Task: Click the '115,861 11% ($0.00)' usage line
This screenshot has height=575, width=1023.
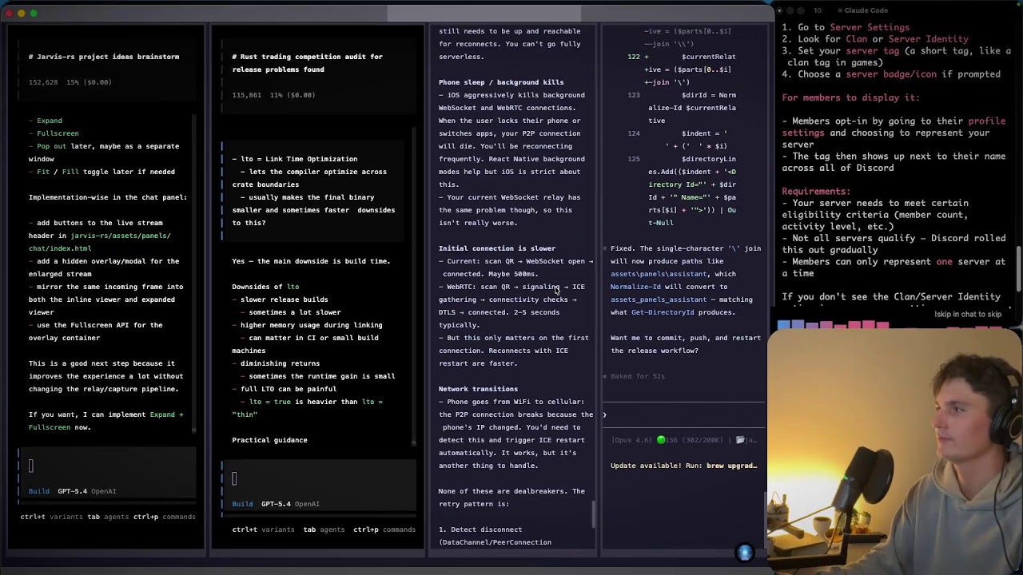Action: click(x=273, y=95)
